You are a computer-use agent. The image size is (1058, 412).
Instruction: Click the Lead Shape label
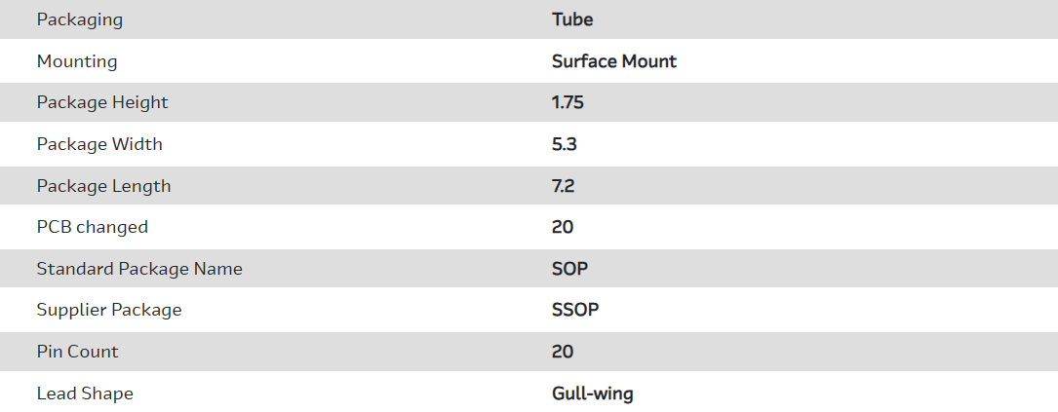tap(85, 393)
